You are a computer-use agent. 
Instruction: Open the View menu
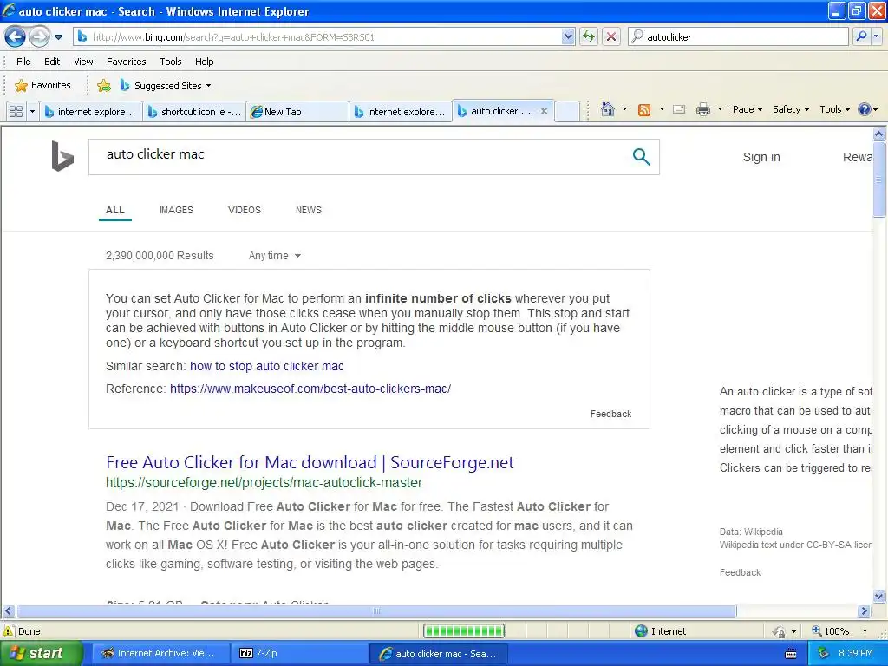tap(83, 62)
